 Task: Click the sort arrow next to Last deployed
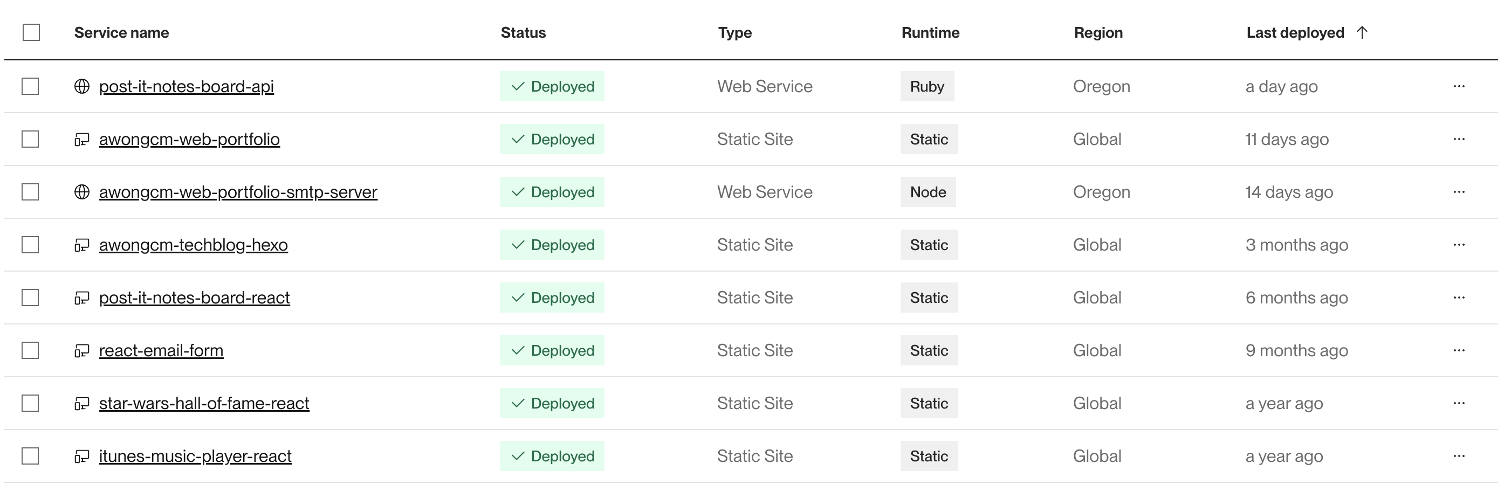coord(1362,32)
